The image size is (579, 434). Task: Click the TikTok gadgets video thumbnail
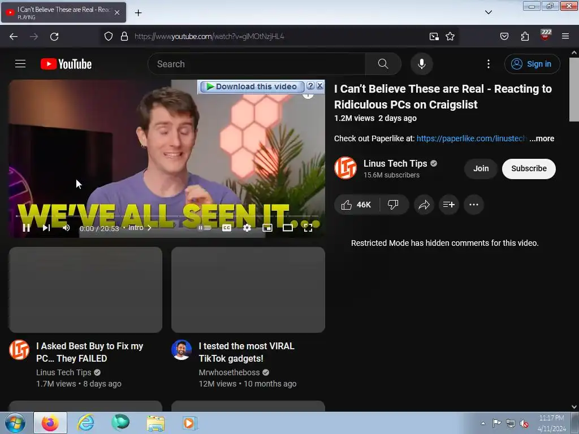pyautogui.click(x=248, y=290)
